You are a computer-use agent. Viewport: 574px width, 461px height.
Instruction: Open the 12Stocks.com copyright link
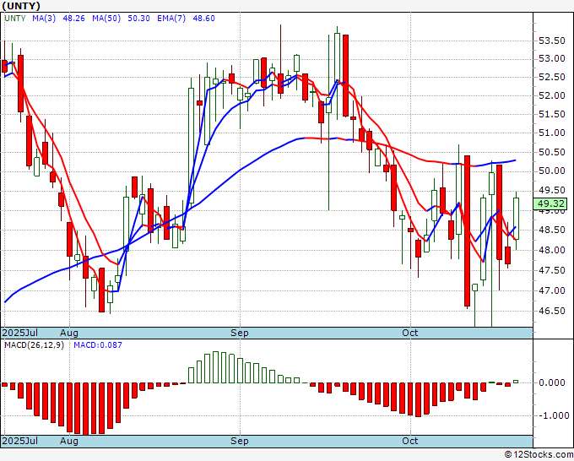(539, 455)
